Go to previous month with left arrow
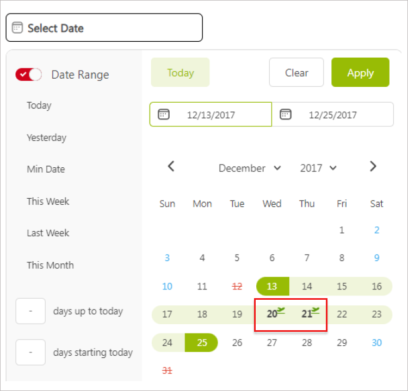Viewport: 408px width, 391px height. (x=171, y=167)
